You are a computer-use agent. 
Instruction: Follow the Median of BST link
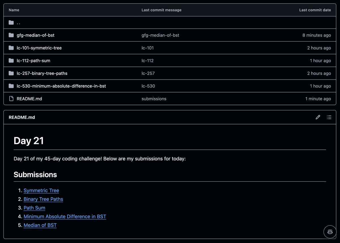click(40, 225)
